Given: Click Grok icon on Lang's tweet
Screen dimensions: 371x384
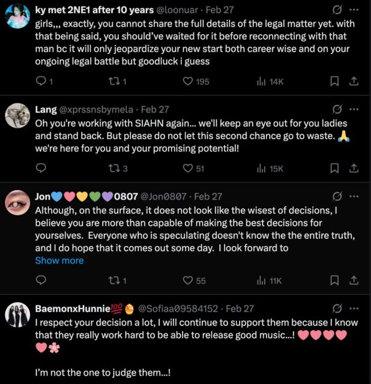Looking at the screenshot, I should pos(337,109).
